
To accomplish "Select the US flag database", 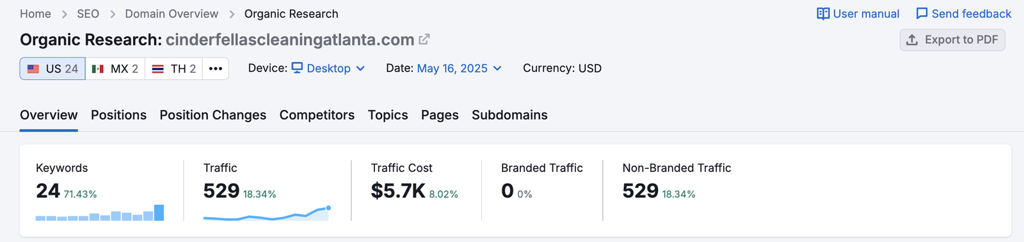I will click(x=52, y=68).
